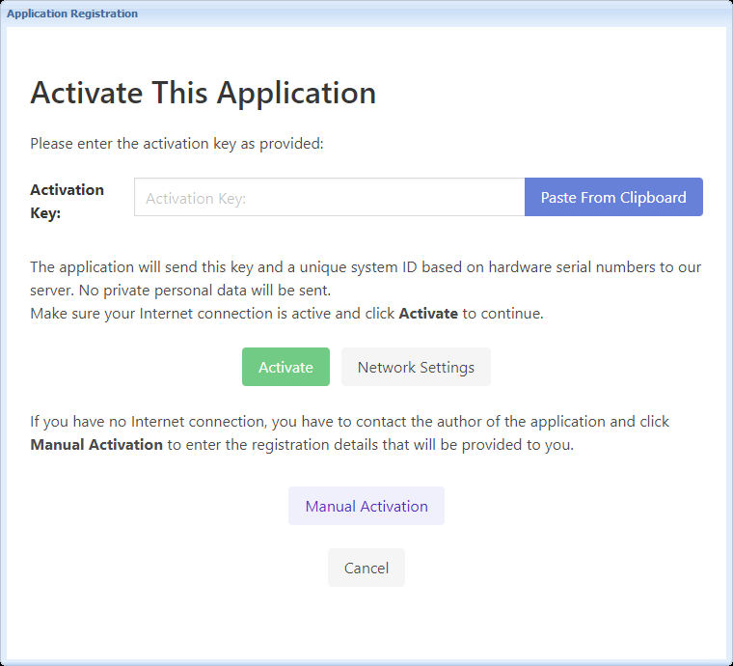Choose the Manual Activation button
This screenshot has width=733, height=666.
tap(366, 506)
